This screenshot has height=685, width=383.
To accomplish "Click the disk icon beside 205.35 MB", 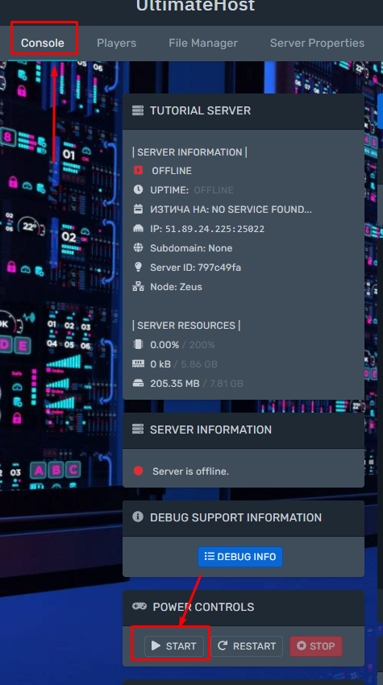I will click(x=138, y=383).
